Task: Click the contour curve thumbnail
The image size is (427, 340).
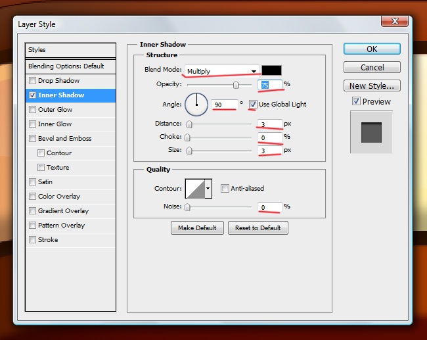Action: 195,189
